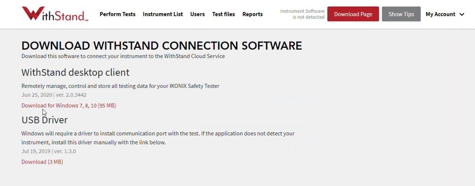475x186 pixels.
Task: Expand the My Account chevron arrow
Action: click(x=461, y=14)
